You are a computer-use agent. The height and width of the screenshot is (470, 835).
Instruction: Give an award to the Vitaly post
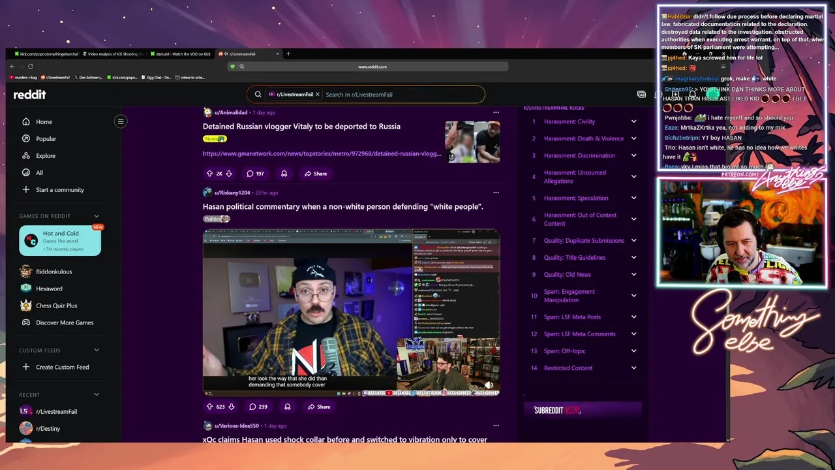click(284, 174)
